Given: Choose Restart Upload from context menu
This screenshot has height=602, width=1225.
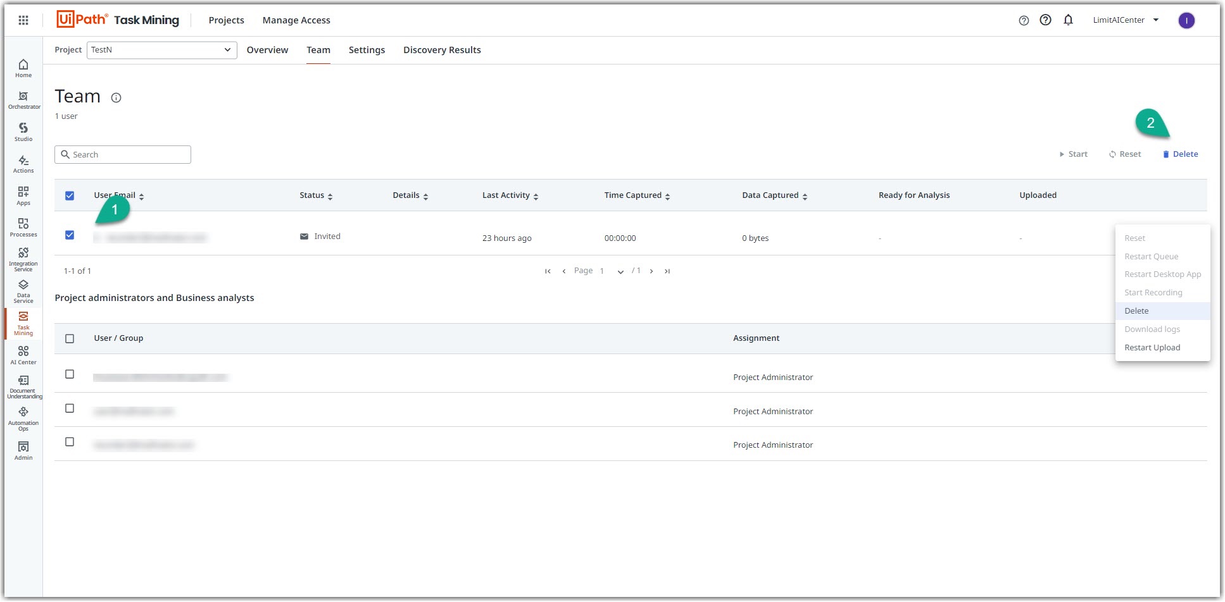Looking at the screenshot, I should click(1152, 348).
